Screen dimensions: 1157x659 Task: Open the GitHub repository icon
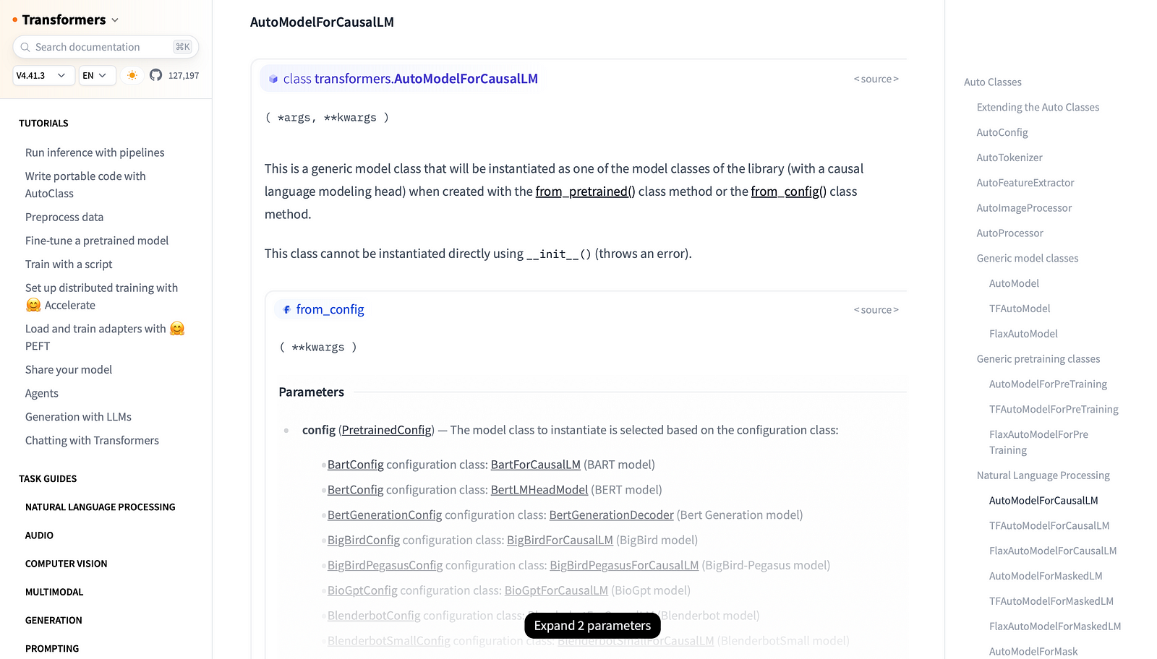click(x=155, y=75)
